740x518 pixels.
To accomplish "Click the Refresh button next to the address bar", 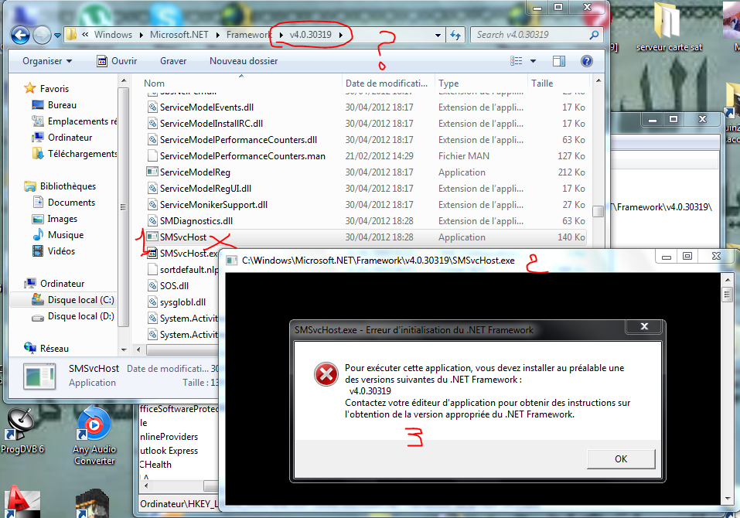I will pyautogui.click(x=455, y=35).
